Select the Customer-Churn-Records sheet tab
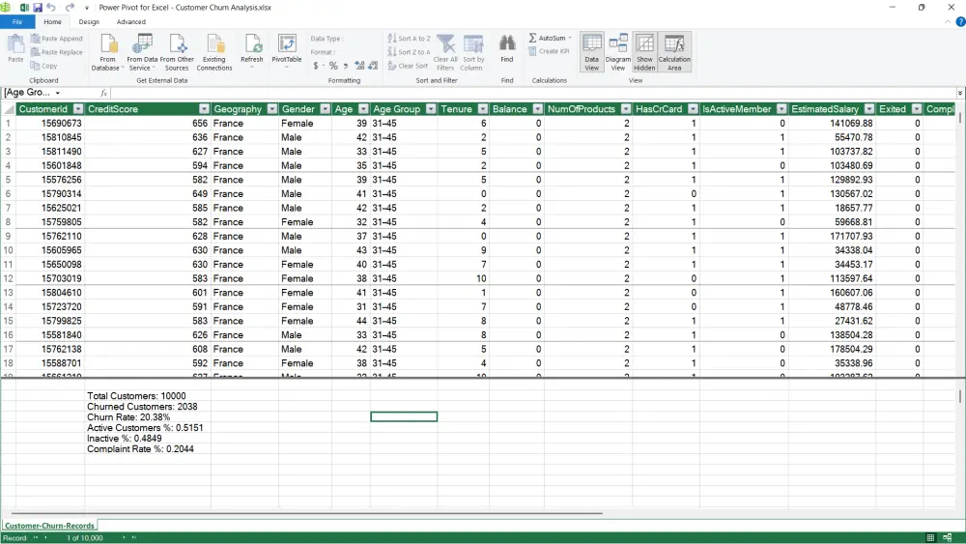966x544 pixels. point(49,526)
